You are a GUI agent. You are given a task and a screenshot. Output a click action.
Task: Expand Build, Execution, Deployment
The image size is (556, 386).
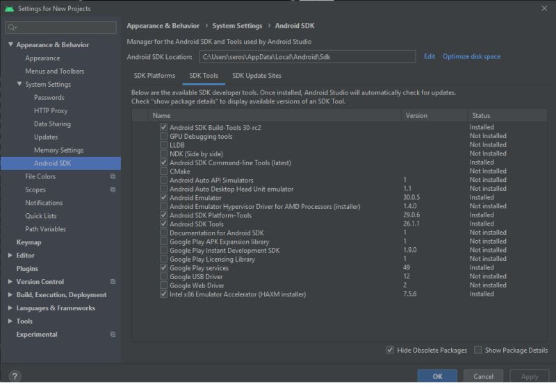point(10,294)
